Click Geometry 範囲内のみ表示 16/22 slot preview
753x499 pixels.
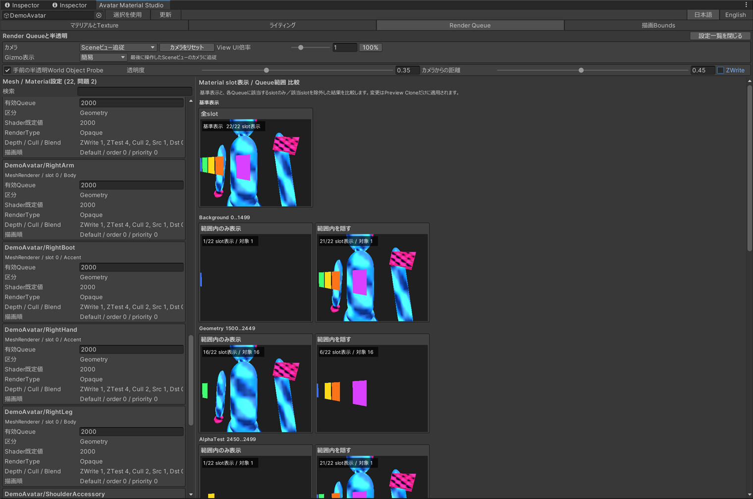point(256,389)
